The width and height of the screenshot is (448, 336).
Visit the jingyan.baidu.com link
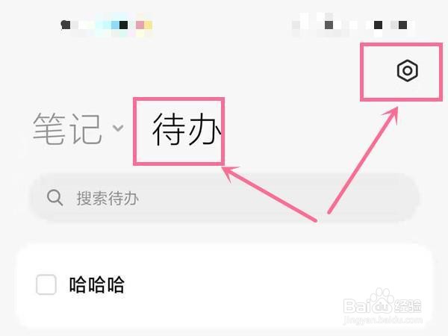(383, 320)
